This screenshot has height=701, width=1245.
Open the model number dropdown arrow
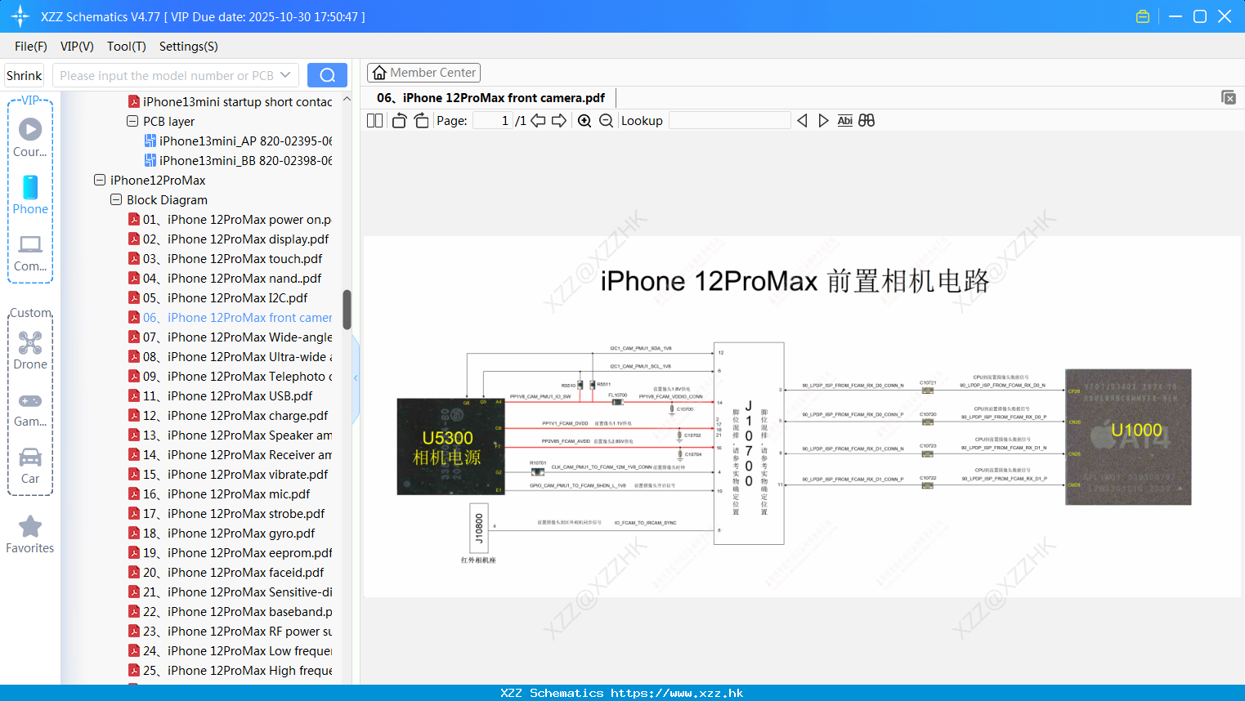[x=285, y=75]
